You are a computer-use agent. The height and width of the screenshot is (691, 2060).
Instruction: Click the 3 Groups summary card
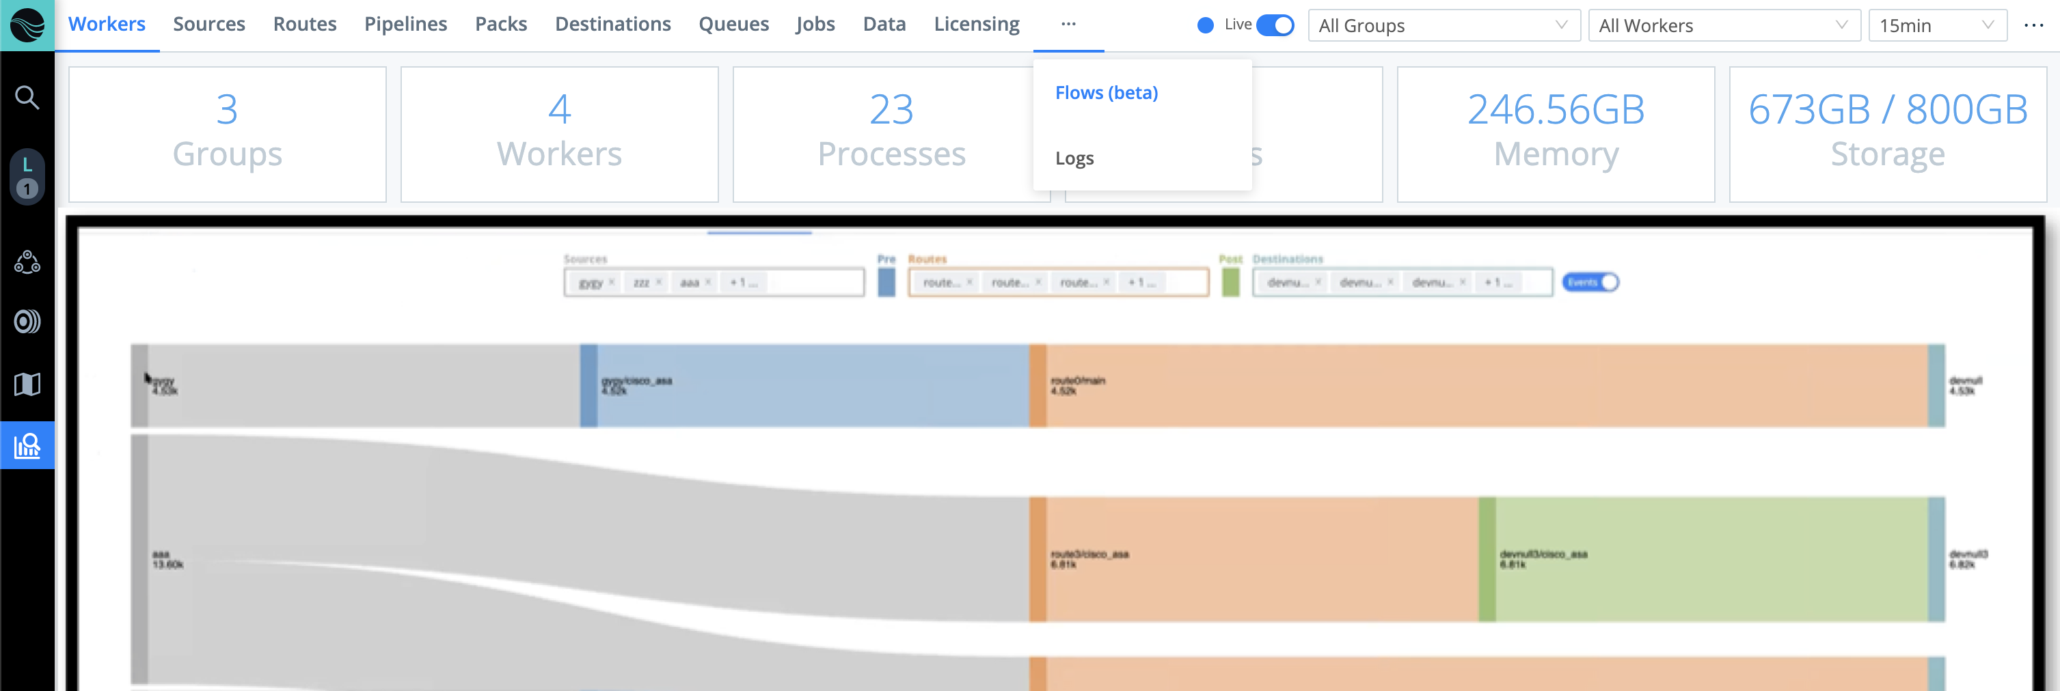227,133
